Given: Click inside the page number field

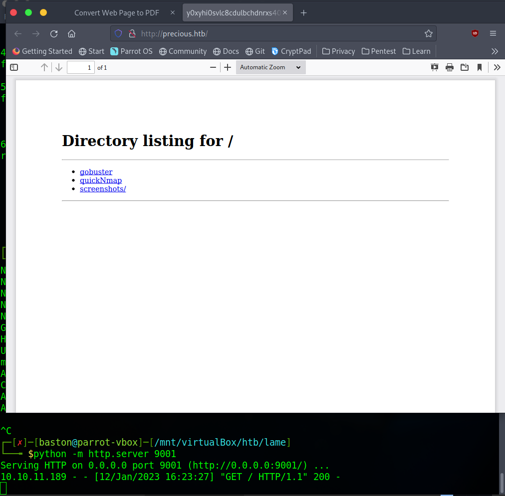Looking at the screenshot, I should pyautogui.click(x=80, y=67).
